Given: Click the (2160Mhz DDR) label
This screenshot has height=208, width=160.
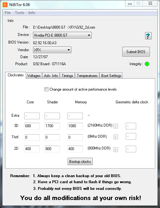Looking at the screenshot, I should 100,125.
